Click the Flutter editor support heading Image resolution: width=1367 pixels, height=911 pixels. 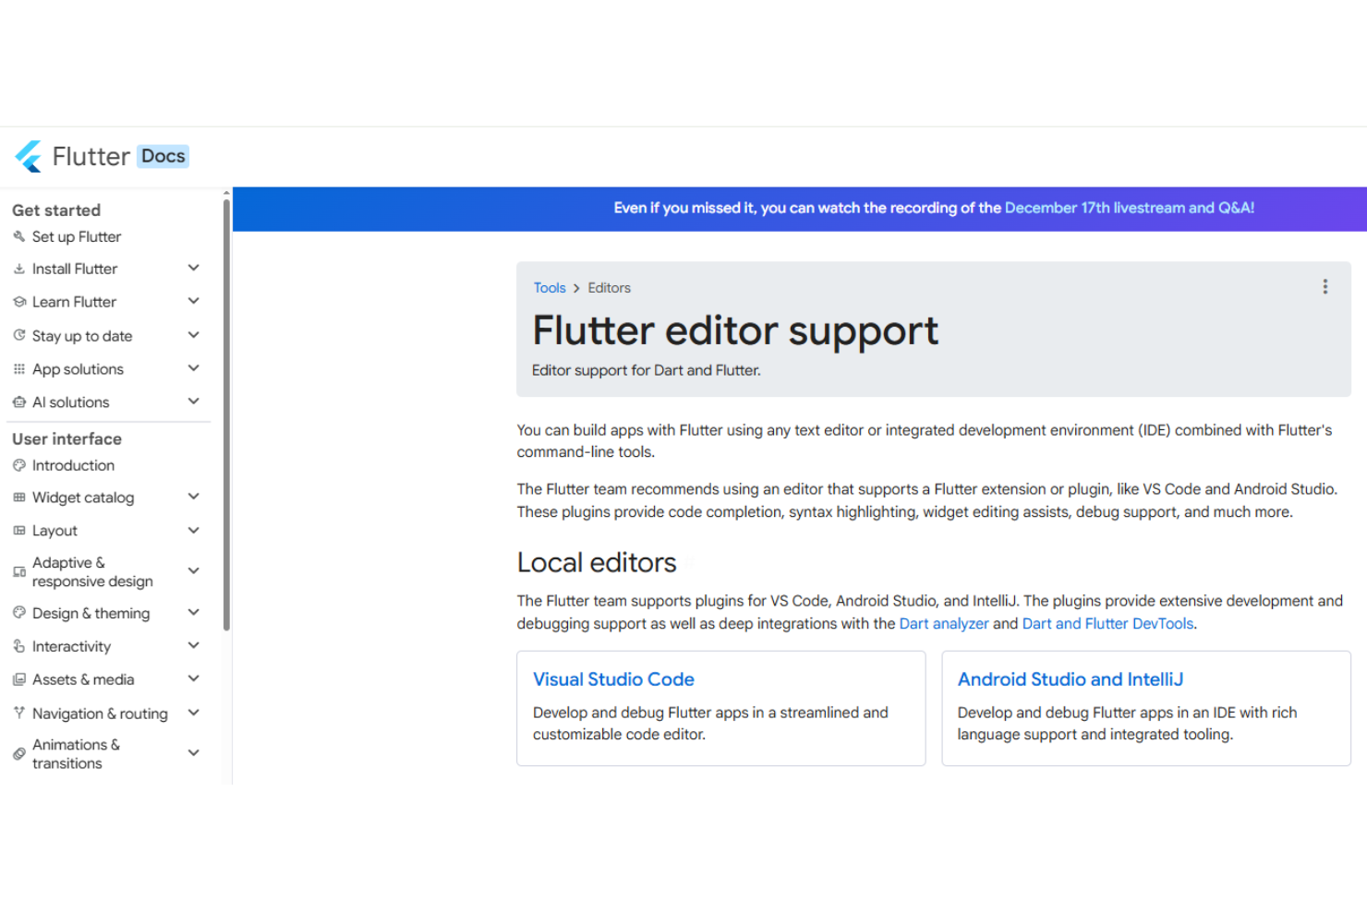pyautogui.click(x=735, y=330)
